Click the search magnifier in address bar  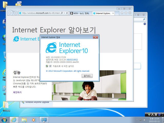[x=62, y=13]
